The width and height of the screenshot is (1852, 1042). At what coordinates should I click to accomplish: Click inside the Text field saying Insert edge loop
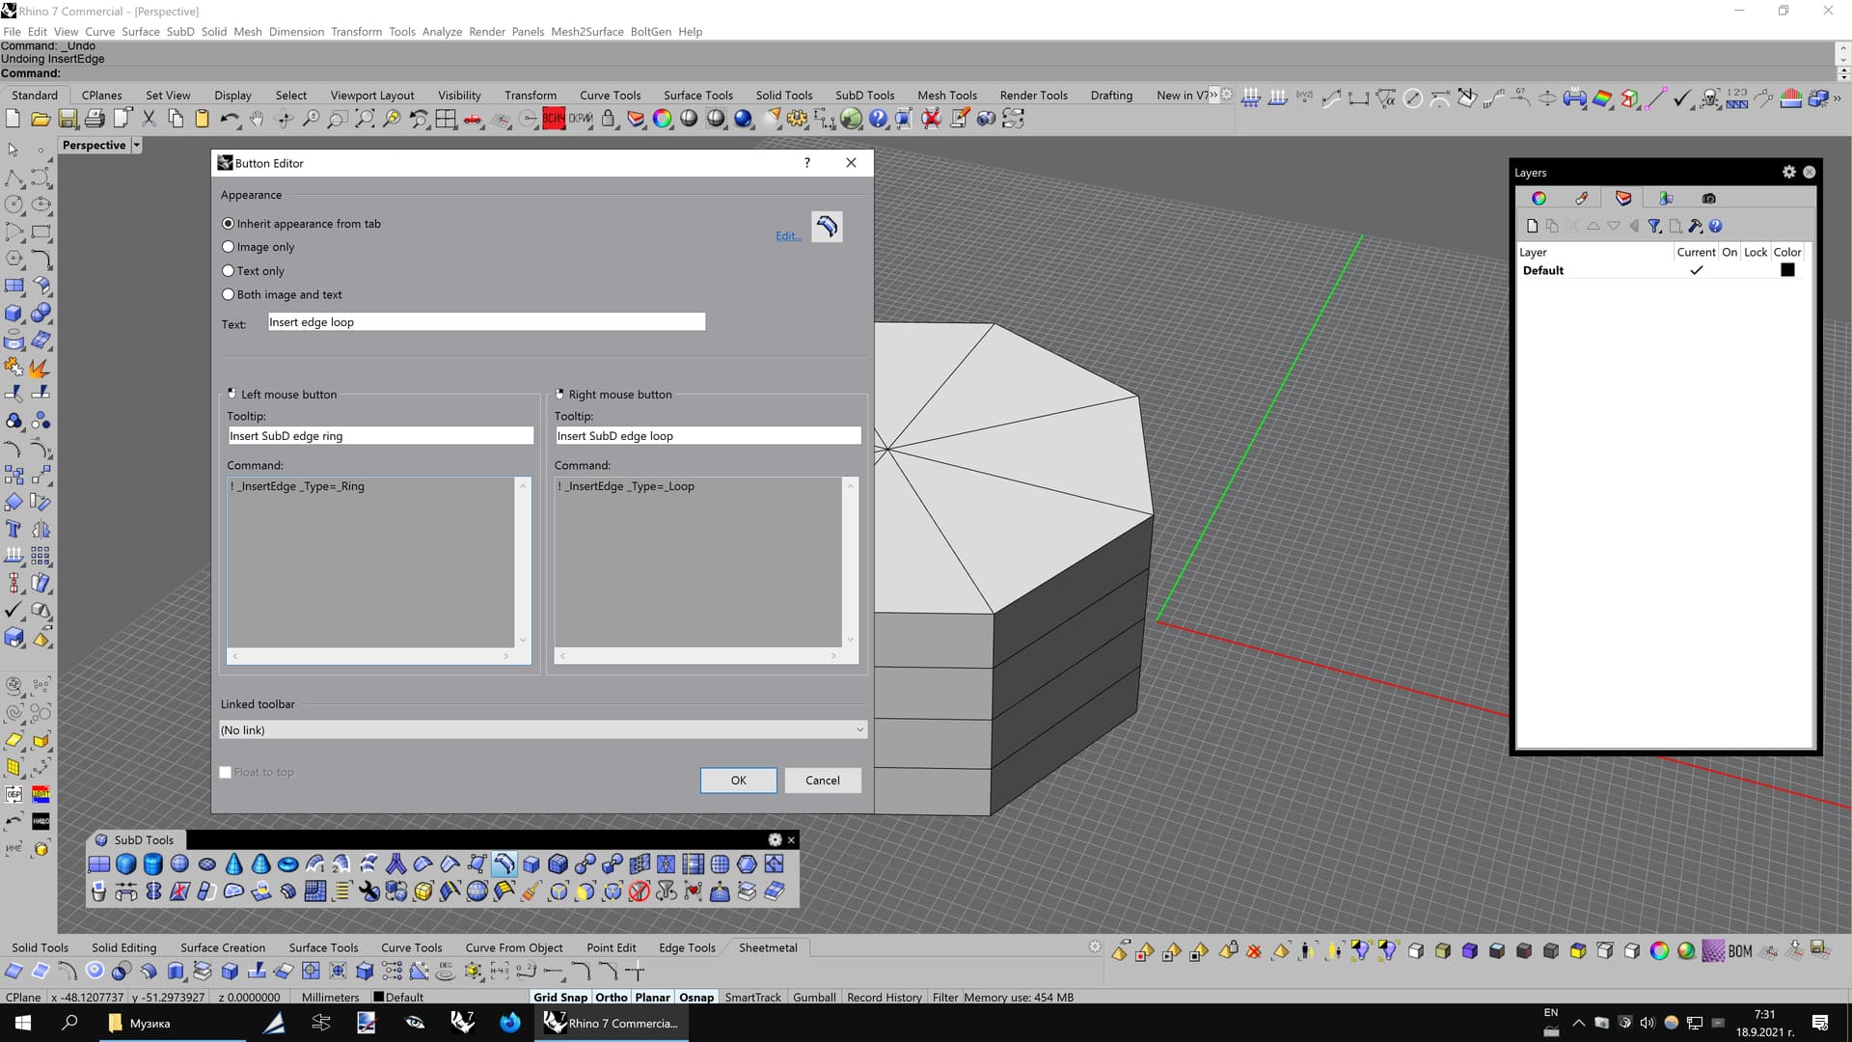(x=485, y=321)
